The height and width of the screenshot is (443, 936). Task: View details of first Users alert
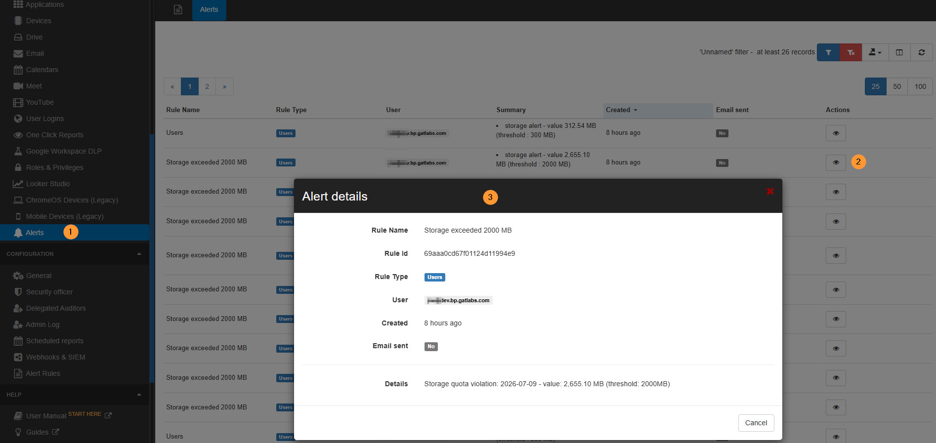click(836, 133)
